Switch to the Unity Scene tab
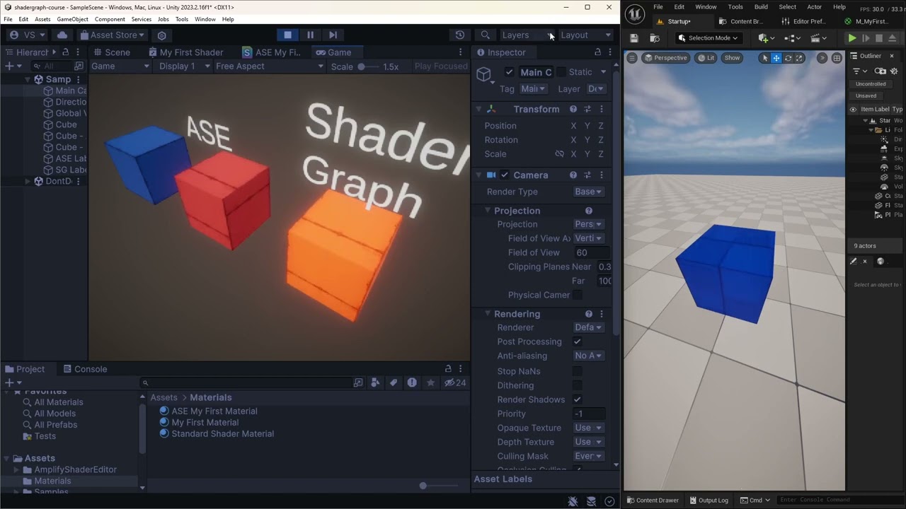 tap(111, 52)
